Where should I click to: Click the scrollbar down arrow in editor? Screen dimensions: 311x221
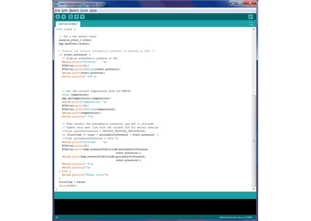click(x=254, y=189)
